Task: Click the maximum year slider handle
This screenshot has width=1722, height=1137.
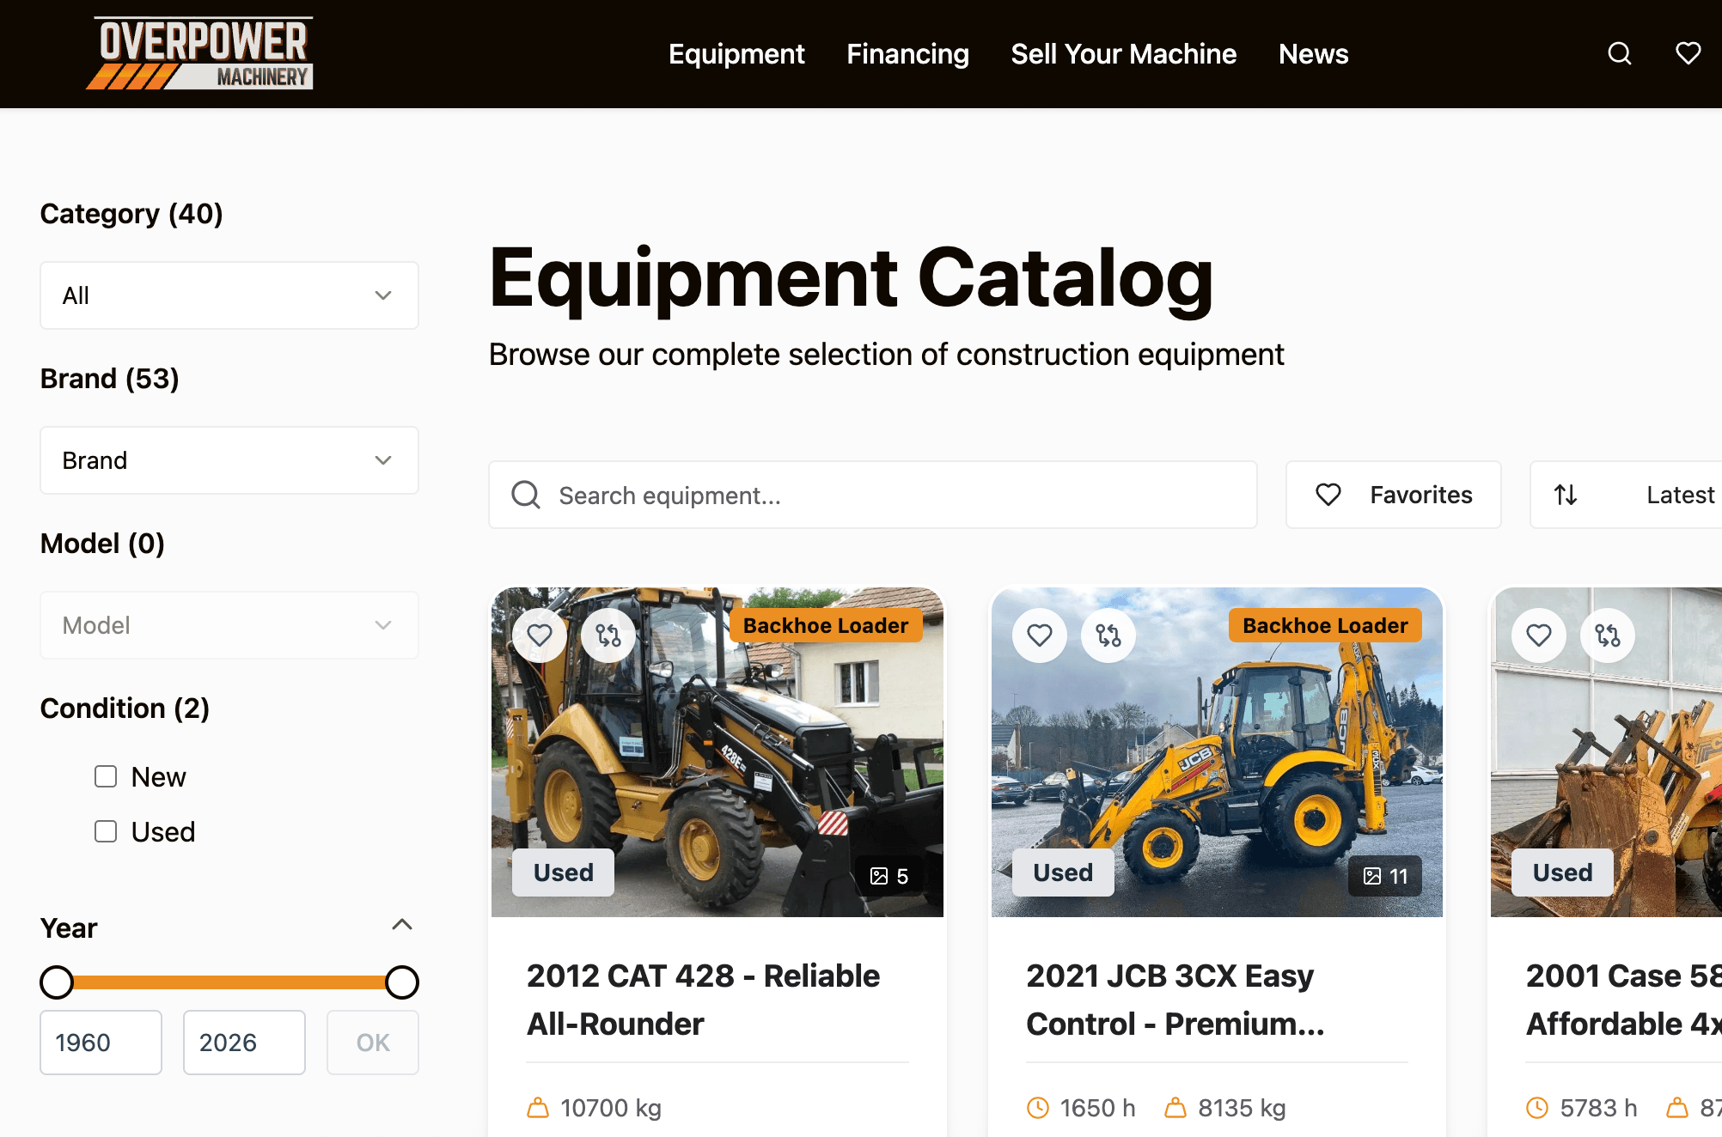Action: pyautogui.click(x=401, y=982)
